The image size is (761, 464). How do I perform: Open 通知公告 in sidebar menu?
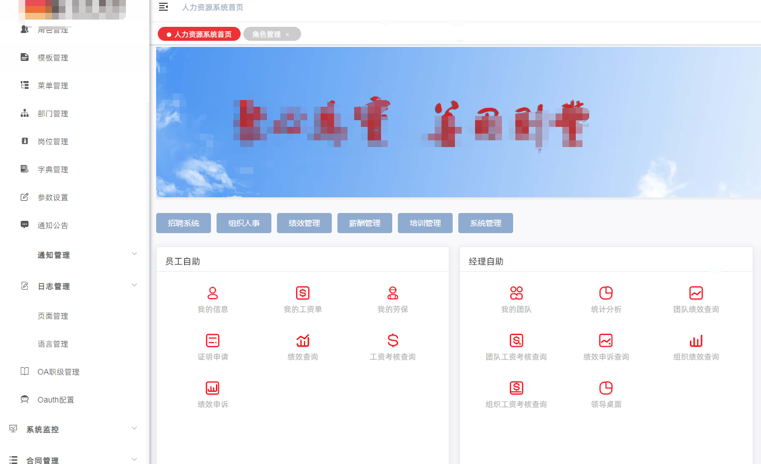[x=53, y=225]
